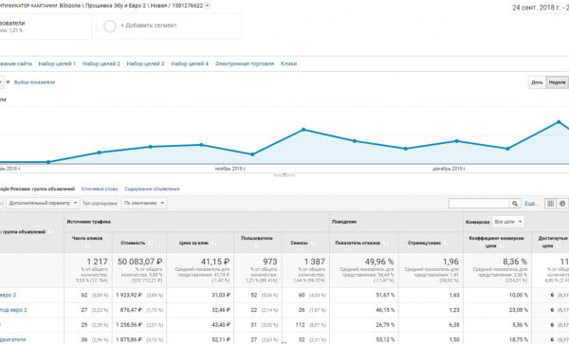Click help icon next to 'Цена за клик'
Image resolution: width=569 pixels, height=344 pixels.
[x=213, y=243]
